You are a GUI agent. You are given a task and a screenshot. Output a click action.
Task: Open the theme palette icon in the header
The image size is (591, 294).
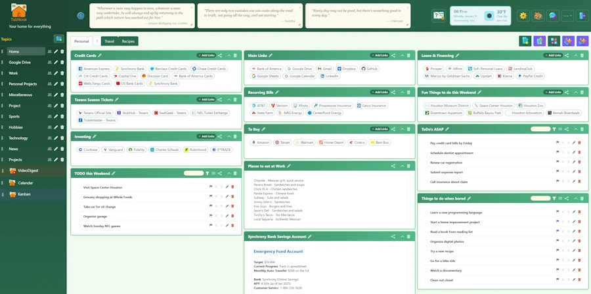tap(538, 16)
